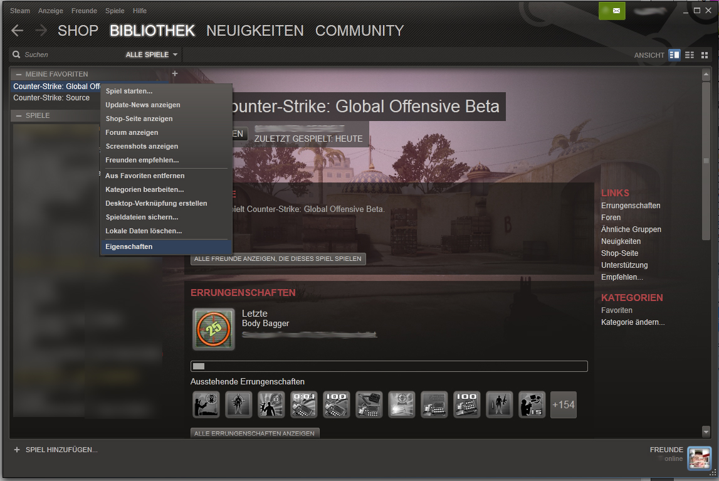Image resolution: width=719 pixels, height=481 pixels.
Task: Click the sixth pending achievement icon
Action: click(369, 404)
